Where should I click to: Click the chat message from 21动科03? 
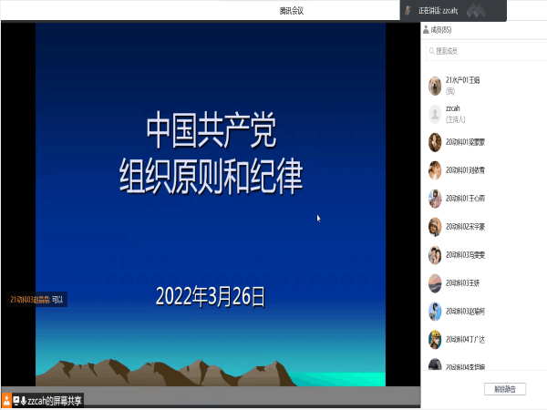point(36,299)
